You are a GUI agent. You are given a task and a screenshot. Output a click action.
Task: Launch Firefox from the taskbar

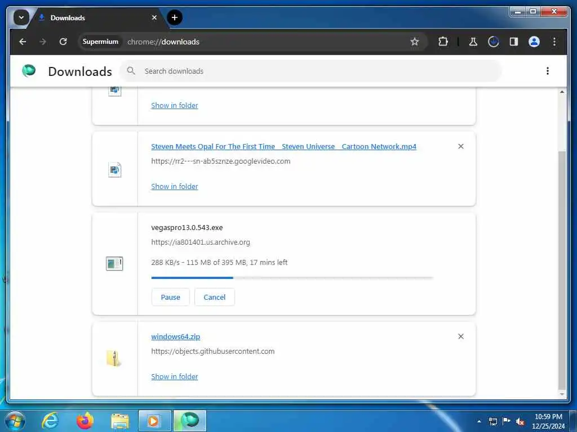click(85, 421)
